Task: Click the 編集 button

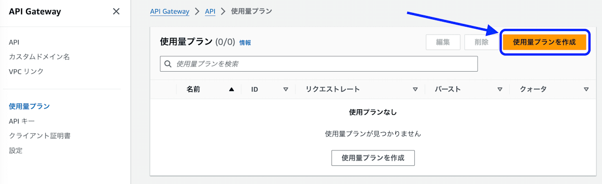Action: coord(443,42)
